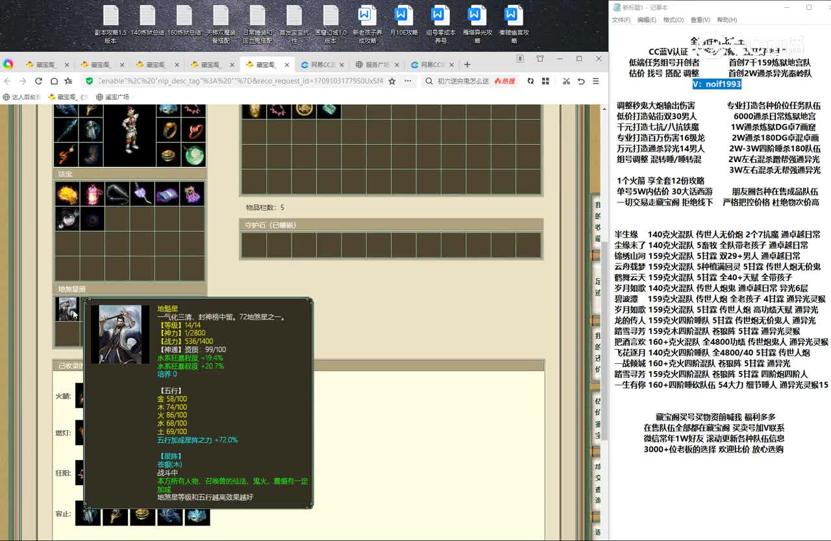Select the golden flame 法宝 item
Image resolution: width=831 pixels, height=541 pixels.
tap(67, 193)
